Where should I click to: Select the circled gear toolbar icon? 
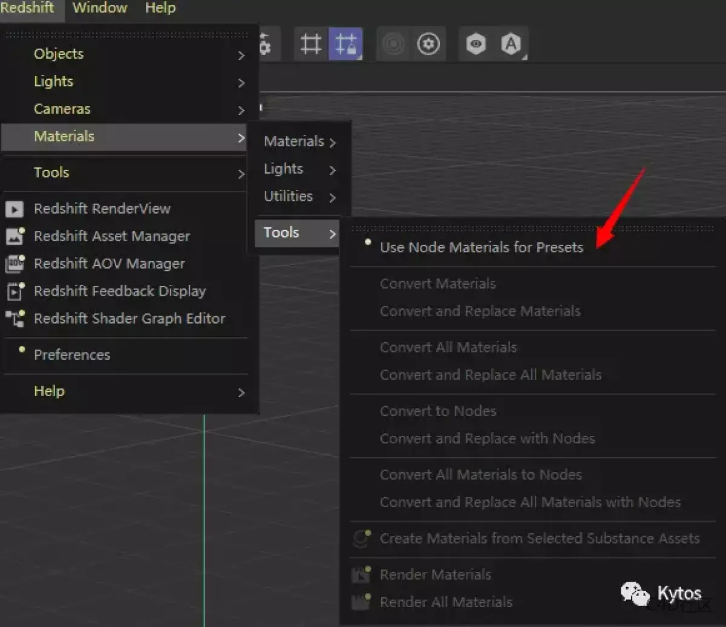tap(429, 44)
